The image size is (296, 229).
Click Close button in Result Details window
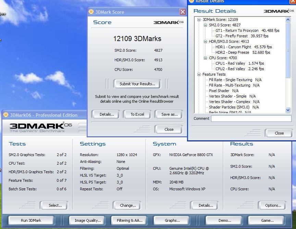tap(279, 133)
